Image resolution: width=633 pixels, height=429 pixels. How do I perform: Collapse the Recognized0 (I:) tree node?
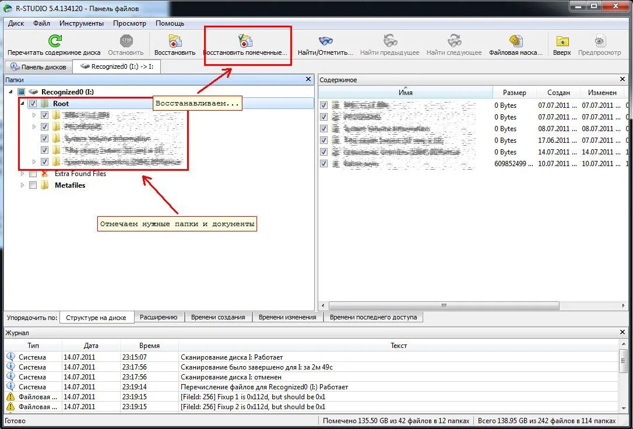point(10,92)
